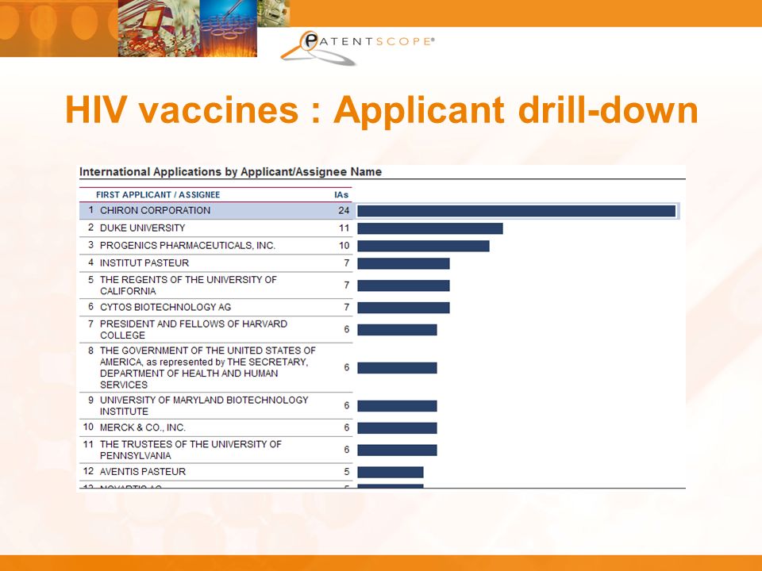Click the IA count 24 for Chiron
Image resolution: width=762 pixels, height=571 pixels.
344,211
